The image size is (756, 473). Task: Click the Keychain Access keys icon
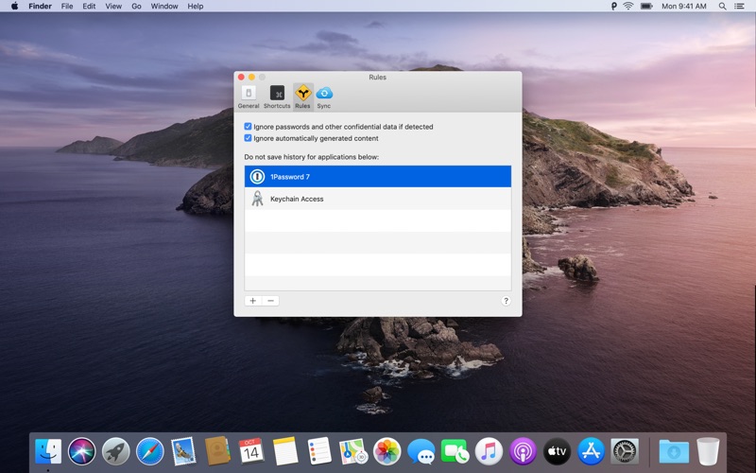[257, 199]
